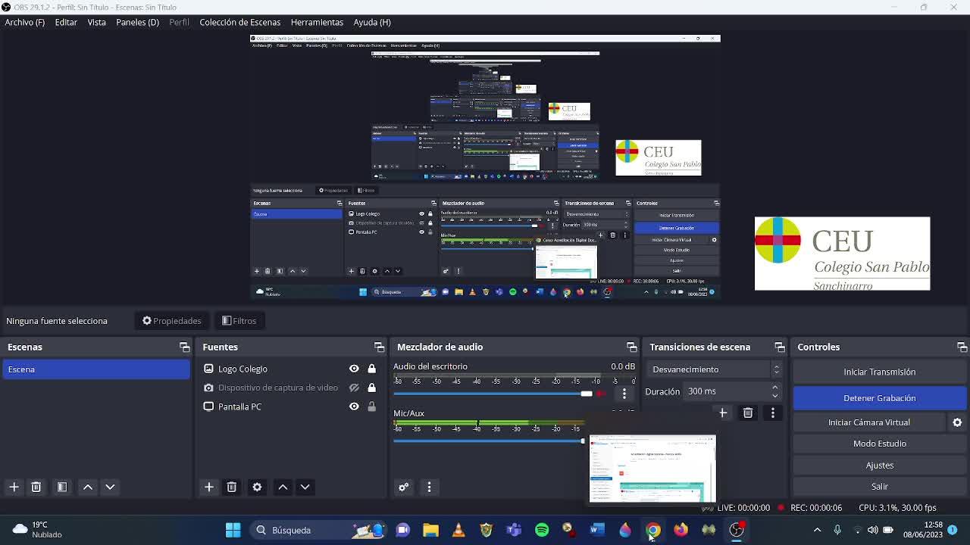Add a new scene with plus icon

pos(14,487)
